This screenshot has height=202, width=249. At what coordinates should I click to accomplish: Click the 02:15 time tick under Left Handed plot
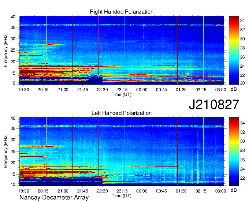tap(201, 191)
